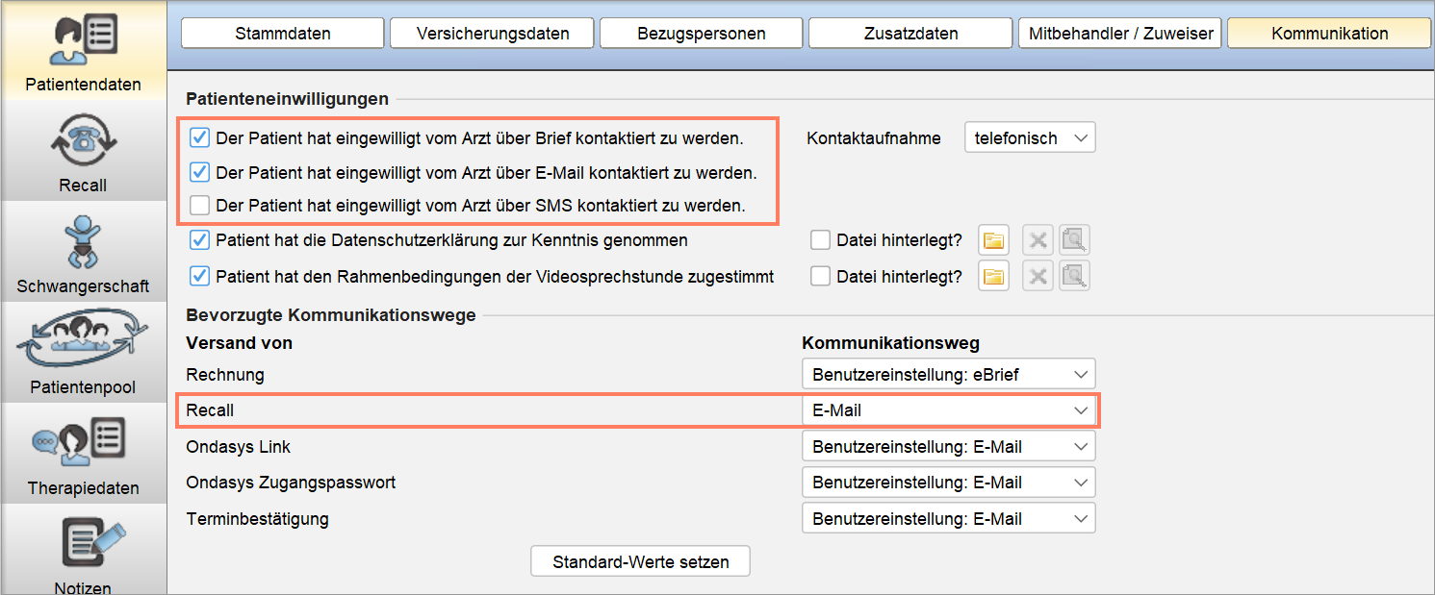Screen dimensions: 1435x595
Task: Click Bevorzugte Kommunikationswege section heading
Action: [x=330, y=315]
